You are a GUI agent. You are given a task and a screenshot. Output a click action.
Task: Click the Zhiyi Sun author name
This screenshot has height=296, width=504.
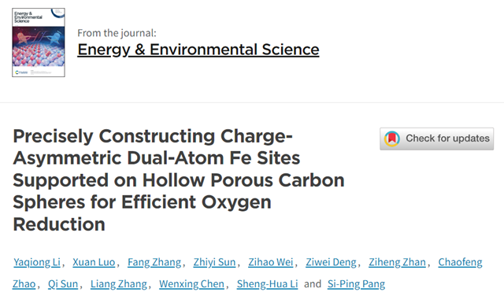tap(214, 262)
